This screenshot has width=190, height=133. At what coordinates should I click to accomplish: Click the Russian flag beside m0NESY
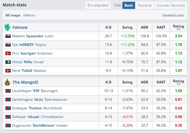pyautogui.click(x=8, y=45)
